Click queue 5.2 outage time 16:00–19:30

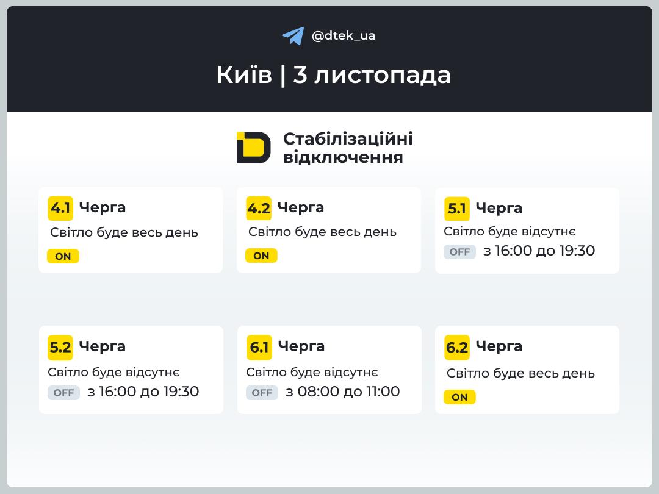[x=143, y=392]
